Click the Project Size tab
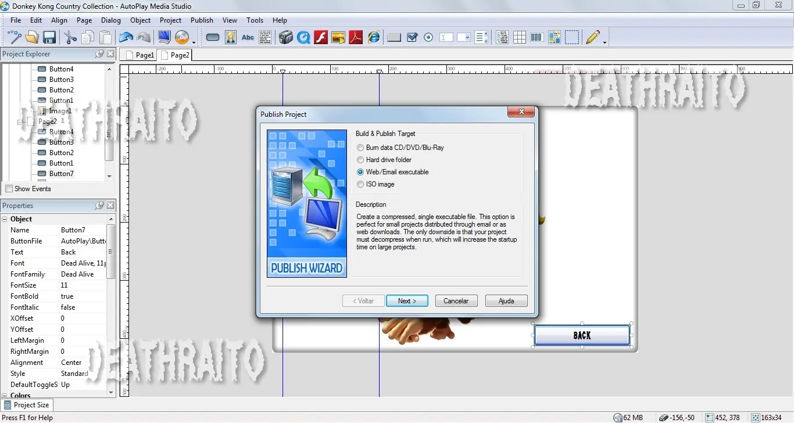The height and width of the screenshot is (423, 794). pos(27,405)
